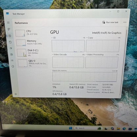Click the Video Processing usage graph
Screen dimensions: 137x137
(102, 62)
